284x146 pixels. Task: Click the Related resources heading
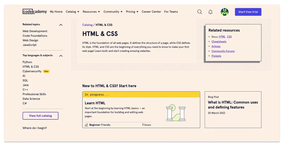point(224,30)
